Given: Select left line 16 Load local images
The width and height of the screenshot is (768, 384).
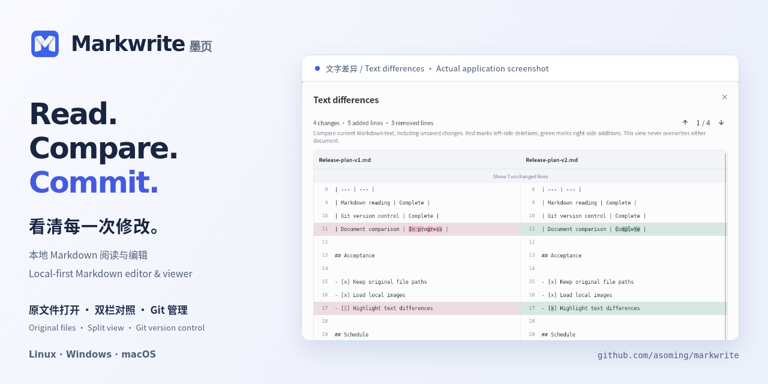Looking at the screenshot, I should [417, 295].
